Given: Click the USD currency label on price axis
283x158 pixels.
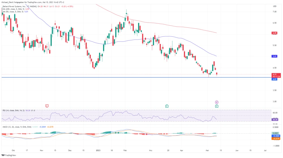Looking at the screenshot, I should pos(275,6).
